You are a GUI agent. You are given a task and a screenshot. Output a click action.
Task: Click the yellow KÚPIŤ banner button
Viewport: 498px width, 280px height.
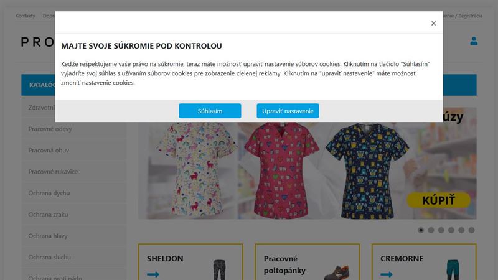click(438, 200)
